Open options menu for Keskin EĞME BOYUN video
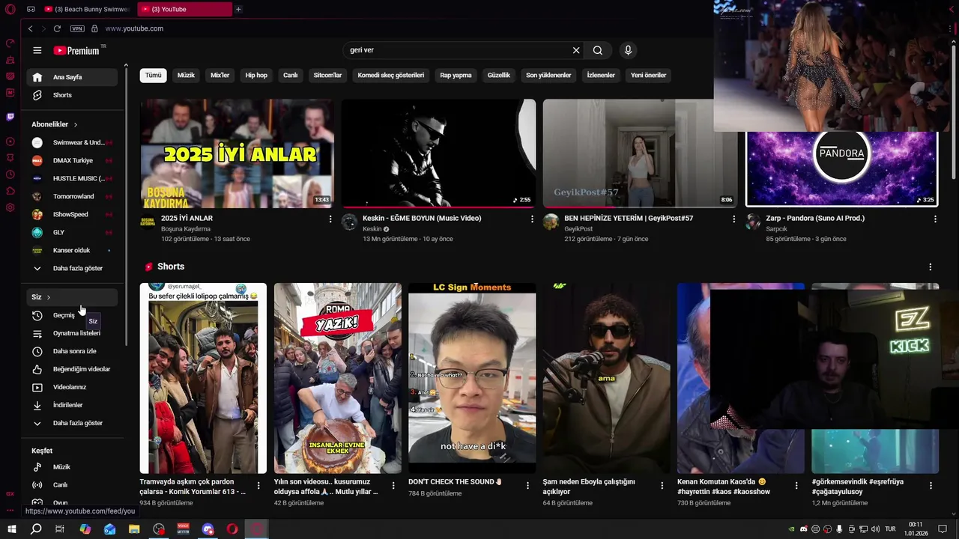Viewport: 959px width, 539px height. pos(533,219)
